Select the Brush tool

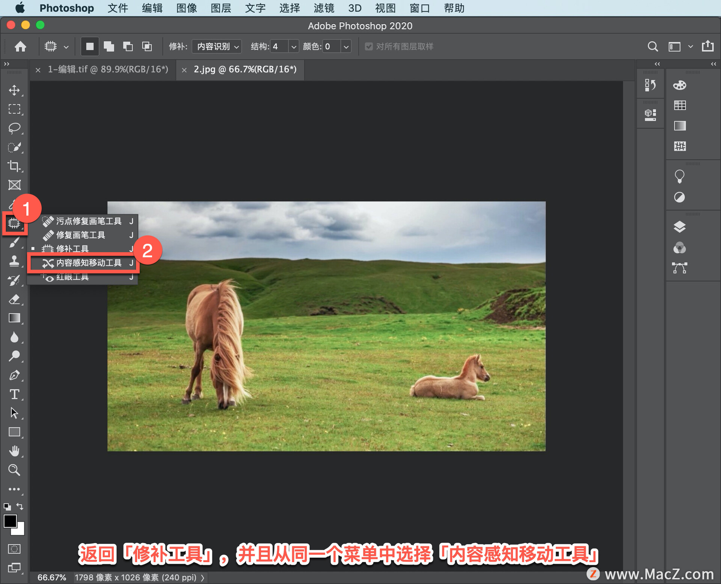[14, 242]
